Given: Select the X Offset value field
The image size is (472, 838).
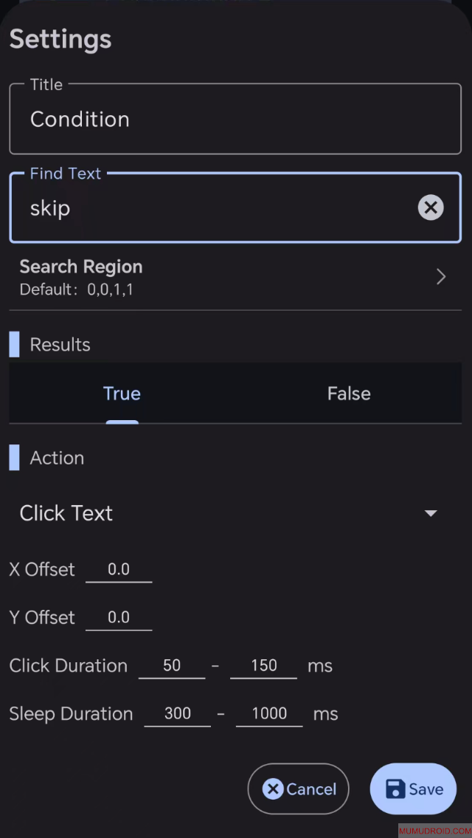Looking at the screenshot, I should click(119, 569).
